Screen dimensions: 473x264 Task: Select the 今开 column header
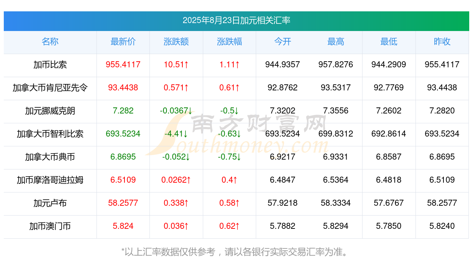pyautogui.click(x=283, y=42)
